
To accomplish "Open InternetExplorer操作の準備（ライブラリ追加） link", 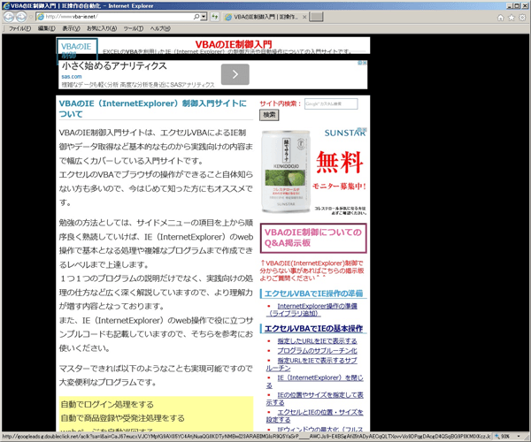I will tap(312, 309).
